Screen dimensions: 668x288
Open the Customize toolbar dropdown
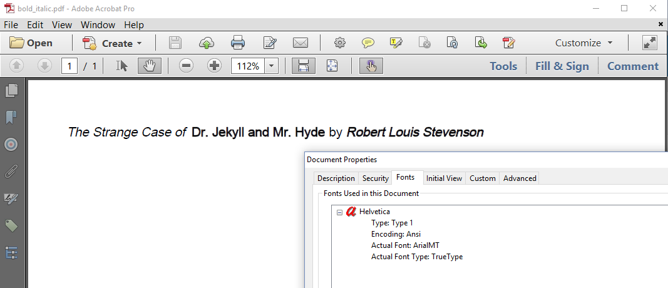pyautogui.click(x=583, y=43)
